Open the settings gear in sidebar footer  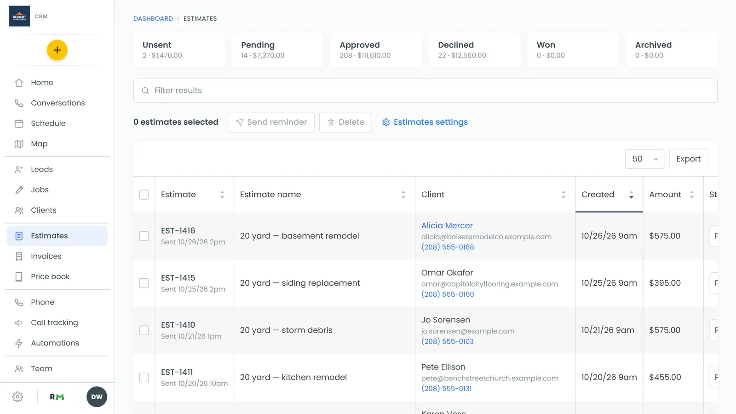(18, 397)
